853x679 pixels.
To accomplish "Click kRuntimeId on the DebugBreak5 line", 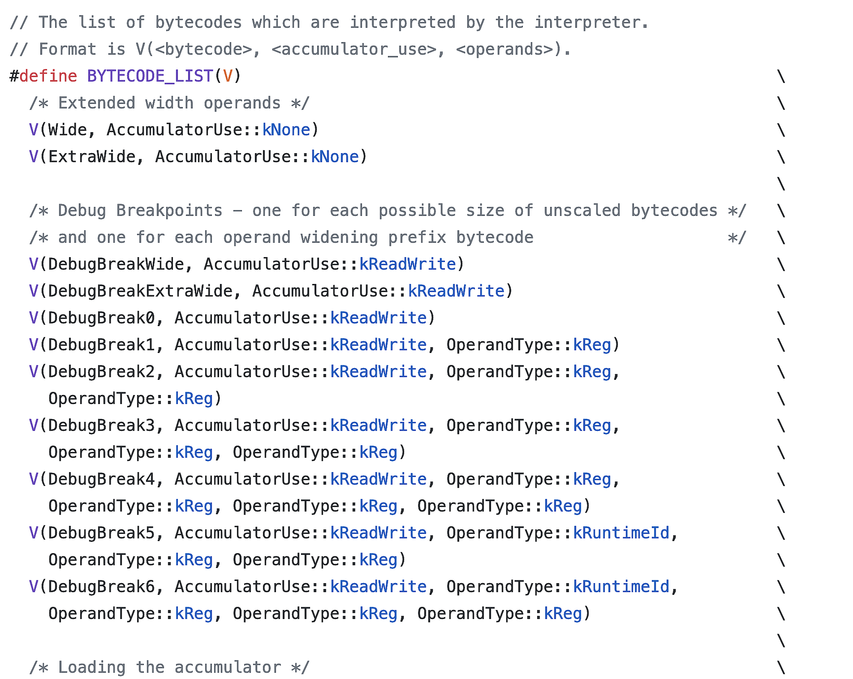I will [621, 533].
